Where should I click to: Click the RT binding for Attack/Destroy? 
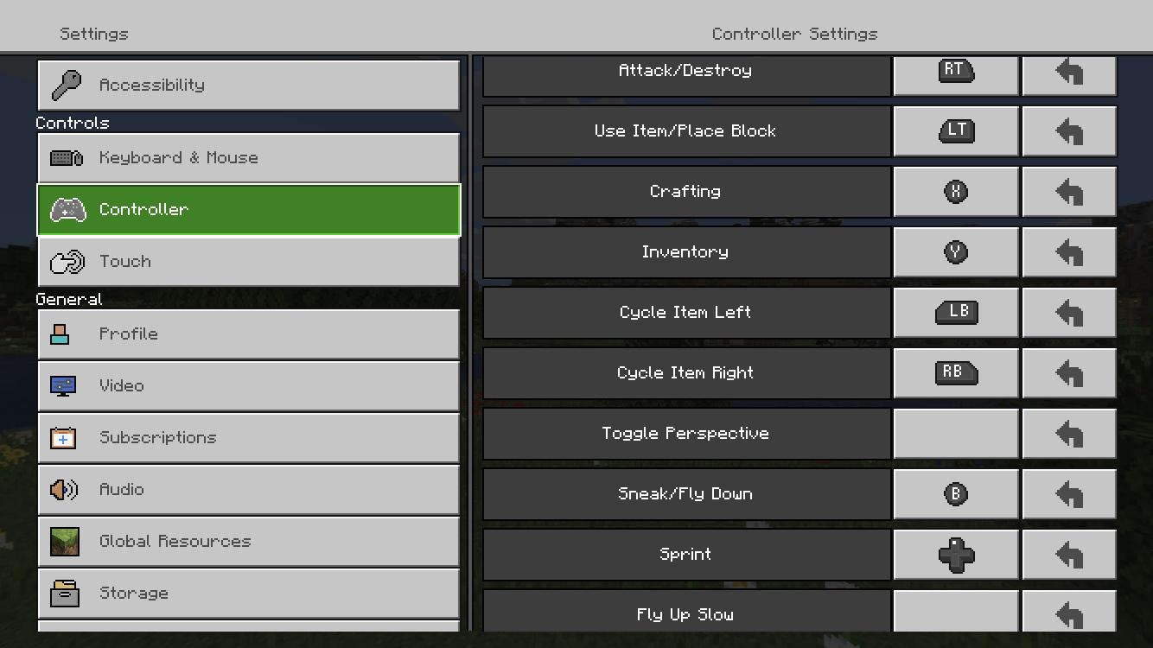955,73
